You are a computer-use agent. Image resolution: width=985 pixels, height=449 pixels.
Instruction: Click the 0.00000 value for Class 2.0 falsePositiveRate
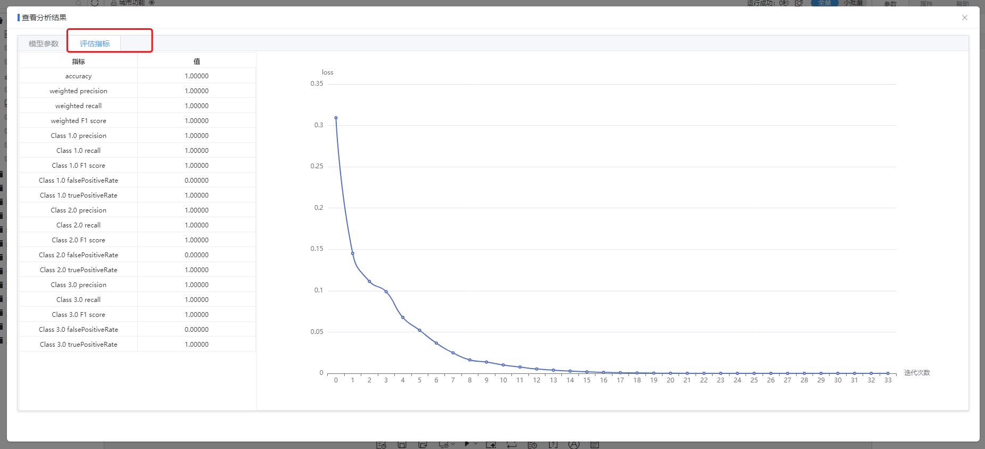(x=196, y=255)
